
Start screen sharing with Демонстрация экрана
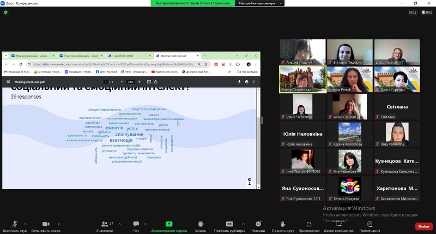point(169,224)
